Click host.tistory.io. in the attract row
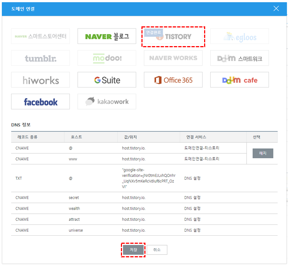 coord(134,219)
